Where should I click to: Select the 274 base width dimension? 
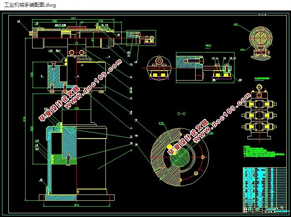pyautogui.click(x=77, y=205)
